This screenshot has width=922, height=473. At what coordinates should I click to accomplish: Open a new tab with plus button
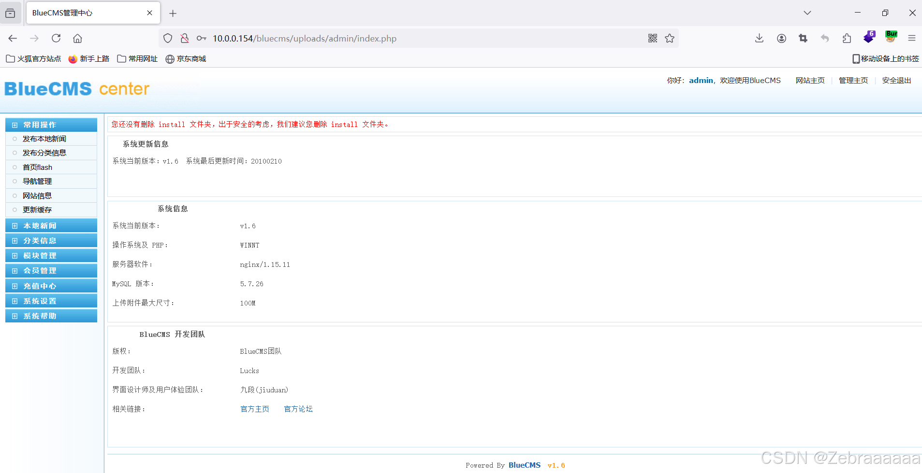[173, 13]
